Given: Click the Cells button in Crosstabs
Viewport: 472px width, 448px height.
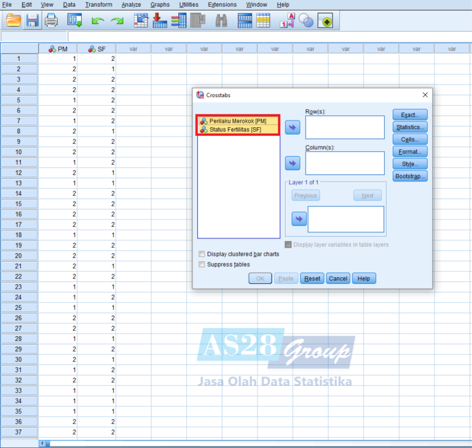Looking at the screenshot, I should click(410, 140).
